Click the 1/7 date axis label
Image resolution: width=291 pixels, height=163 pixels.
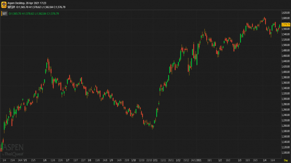(x=68, y=160)
